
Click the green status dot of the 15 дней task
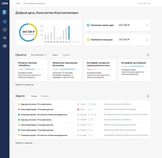tap(19, 130)
